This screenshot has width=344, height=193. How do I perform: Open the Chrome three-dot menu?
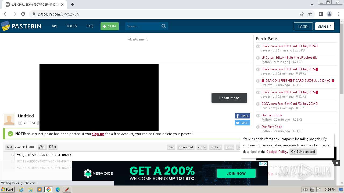point(338,14)
